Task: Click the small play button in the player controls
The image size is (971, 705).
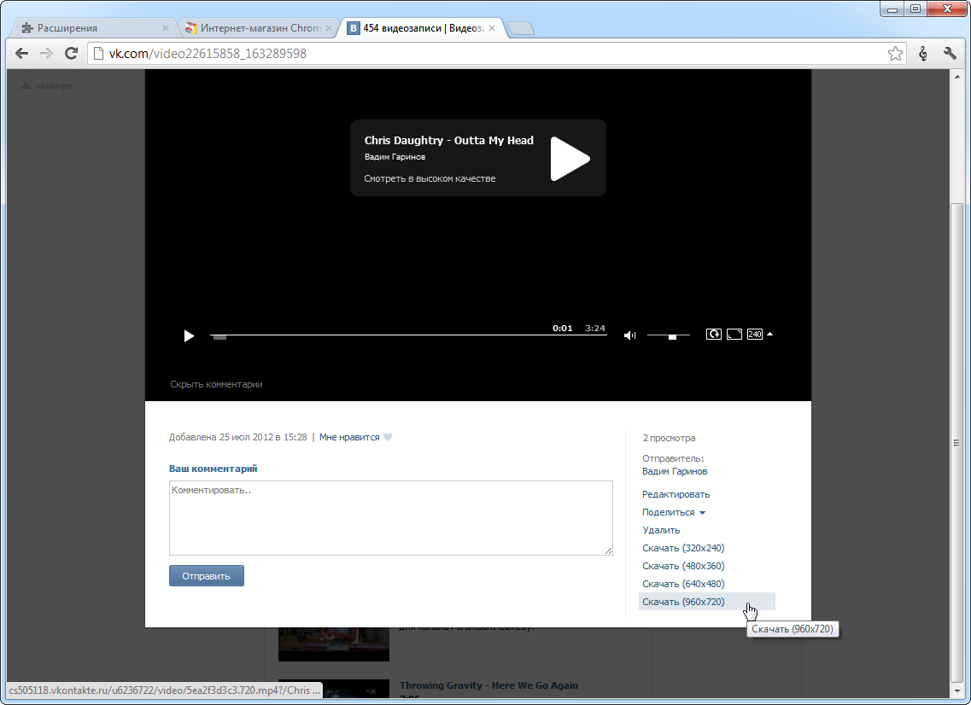Action: pyautogui.click(x=189, y=335)
